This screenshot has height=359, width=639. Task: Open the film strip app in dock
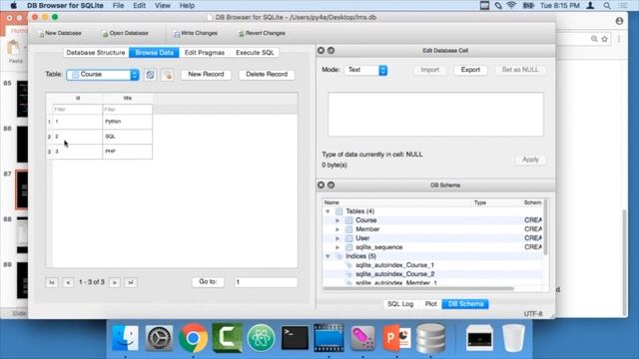(328, 338)
